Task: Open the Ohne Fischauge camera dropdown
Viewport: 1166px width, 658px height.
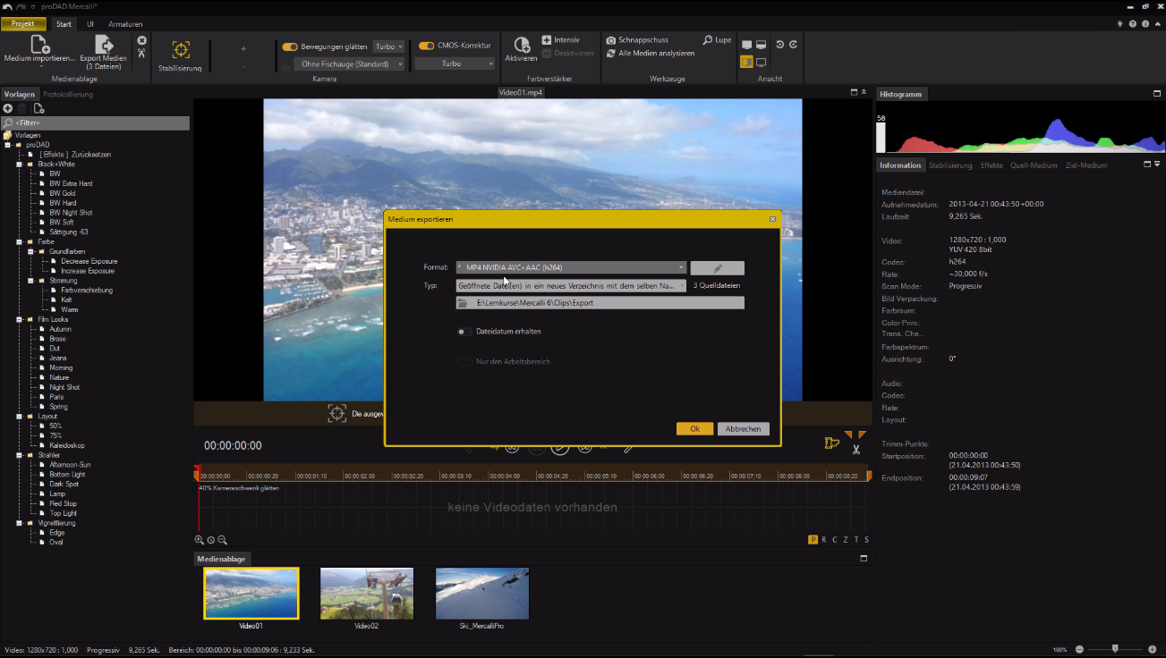Action: coord(351,64)
